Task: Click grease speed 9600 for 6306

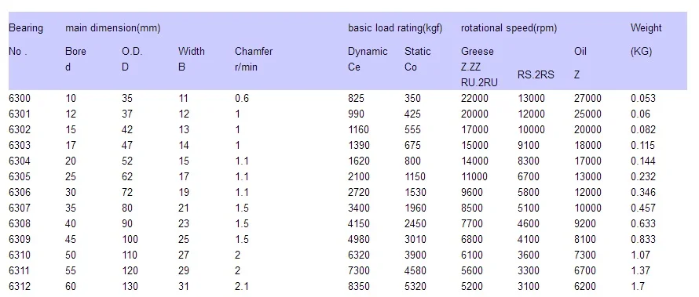Action: pos(472,192)
